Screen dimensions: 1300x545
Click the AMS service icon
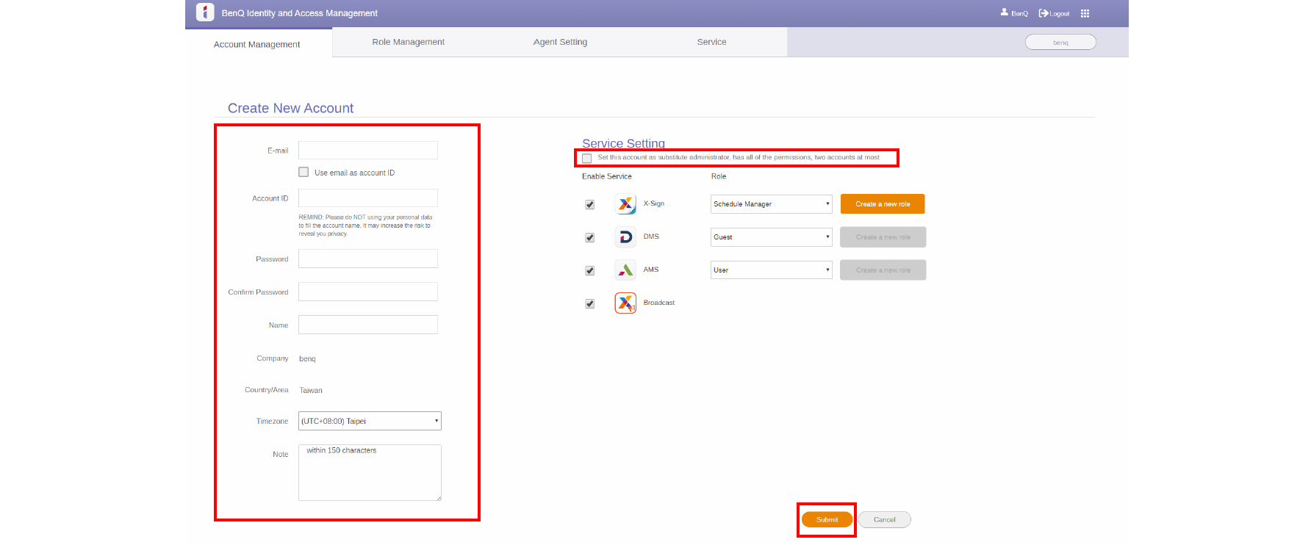tap(625, 270)
